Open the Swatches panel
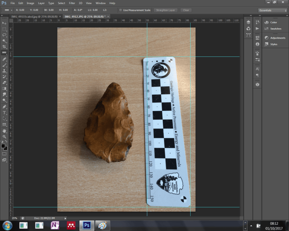This screenshot has width=289, height=231. (276, 29)
